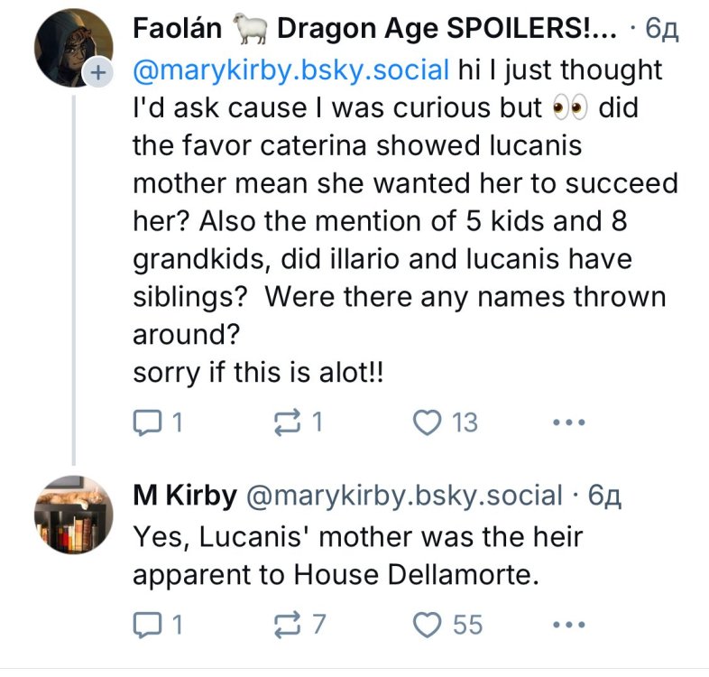Image resolution: width=709 pixels, height=677 pixels.
Task: Open three-dot menu on M Kirby's reply
Action: (x=569, y=625)
